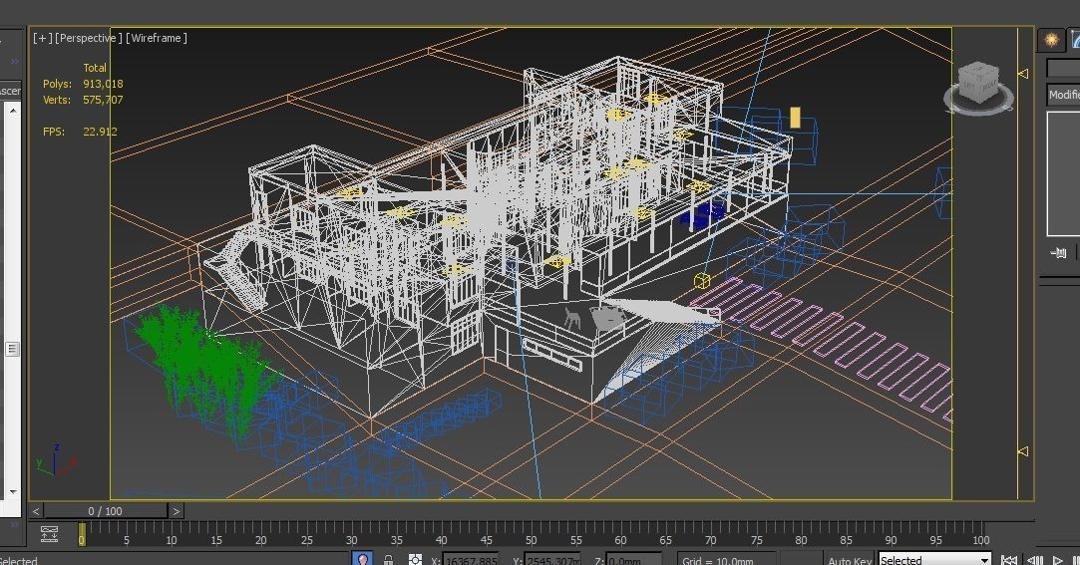Open the viewport [+] general menu
This screenshot has width=1080, height=565.
[x=42, y=38]
